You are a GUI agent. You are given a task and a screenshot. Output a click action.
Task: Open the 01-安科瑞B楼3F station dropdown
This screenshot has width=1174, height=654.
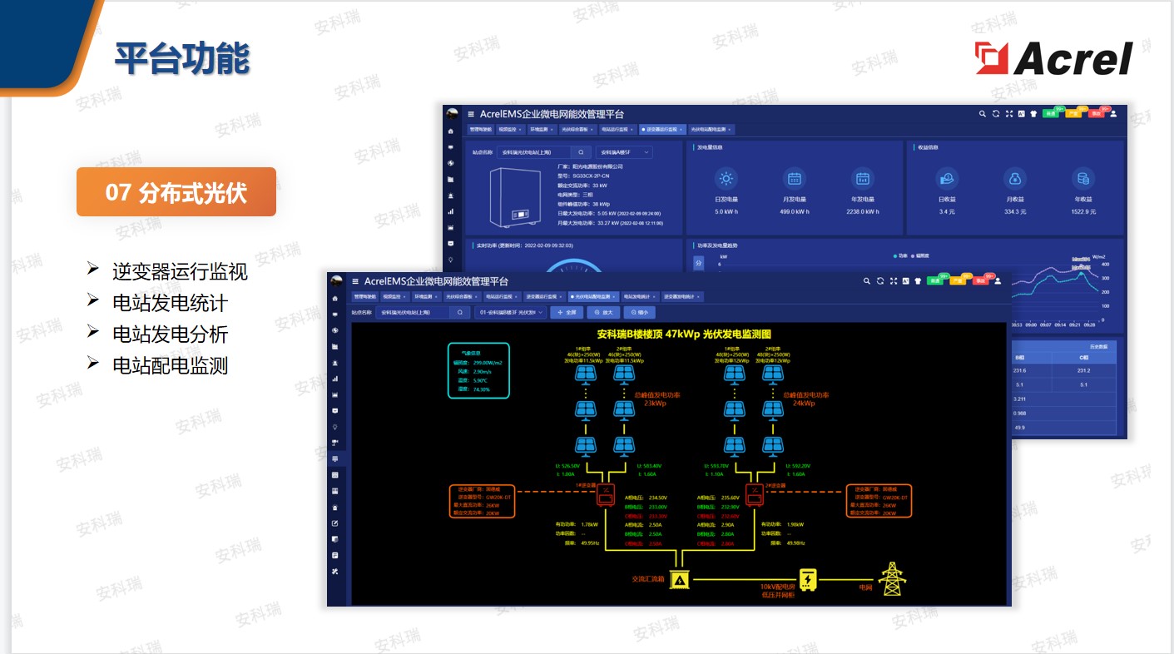509,313
